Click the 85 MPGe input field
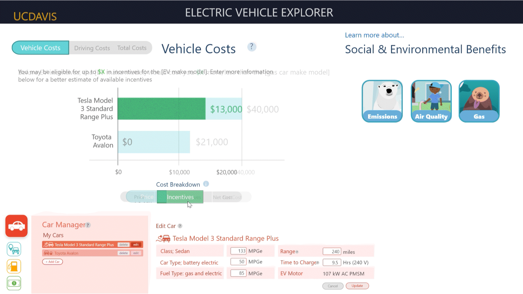 238,273
